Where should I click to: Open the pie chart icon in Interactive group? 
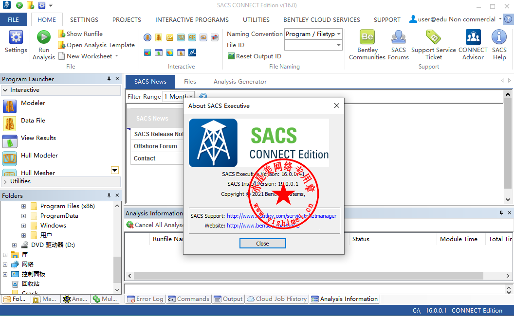click(147, 53)
